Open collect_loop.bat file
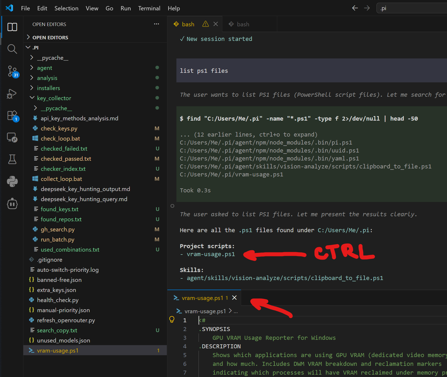 point(95,179)
